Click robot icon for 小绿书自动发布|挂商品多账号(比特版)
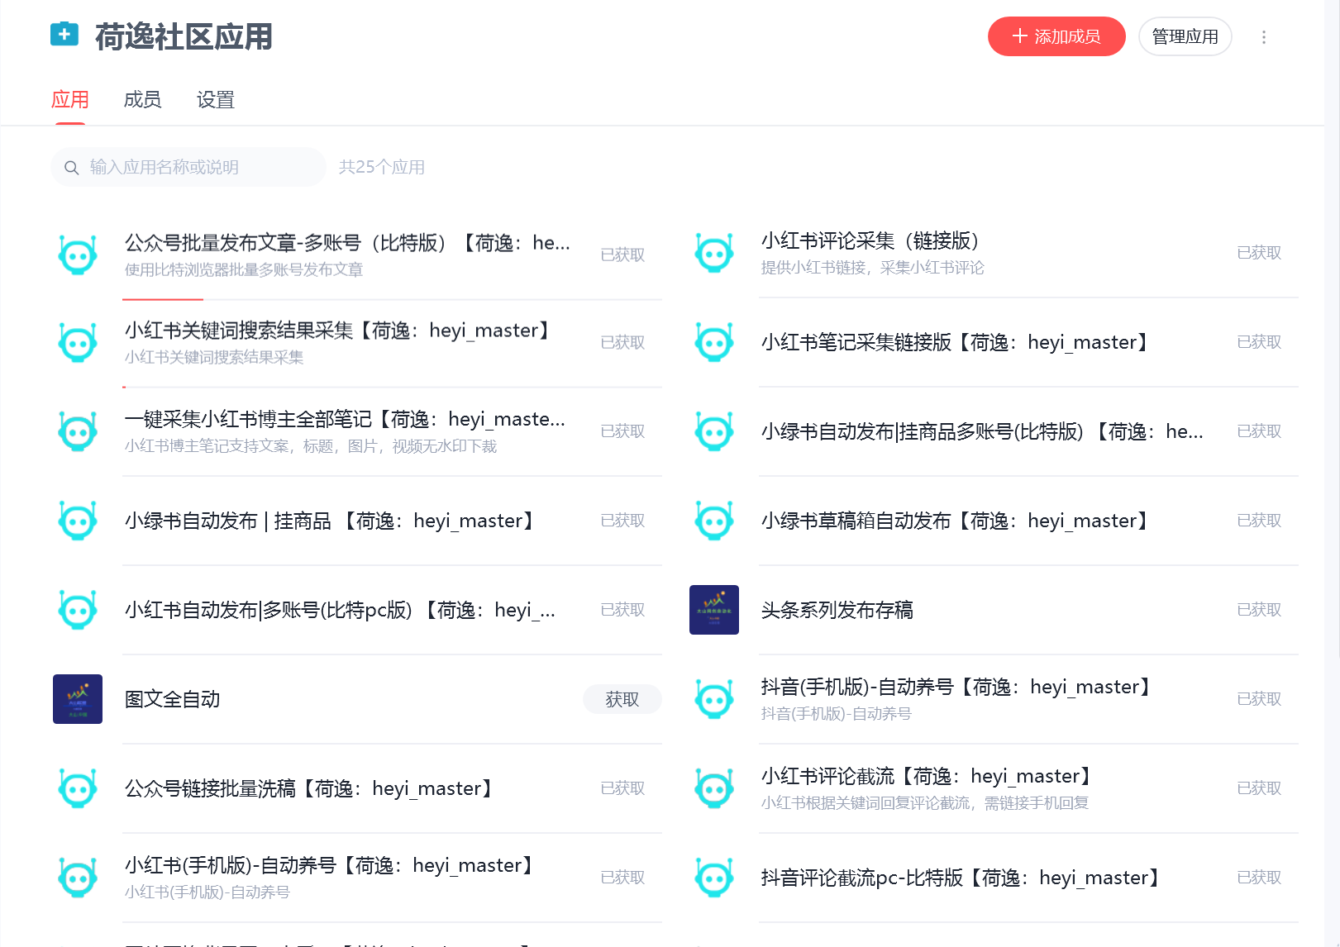Screen dimensions: 1340x947 click(714, 431)
